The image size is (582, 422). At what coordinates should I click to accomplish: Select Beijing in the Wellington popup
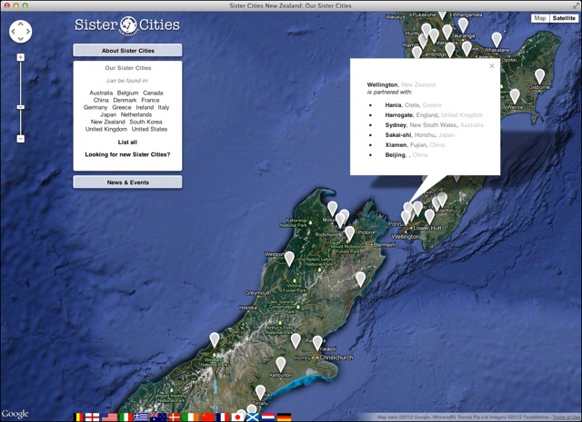point(396,155)
